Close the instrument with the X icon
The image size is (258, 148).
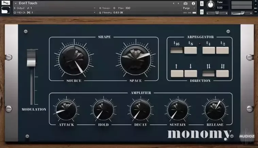(256, 1)
